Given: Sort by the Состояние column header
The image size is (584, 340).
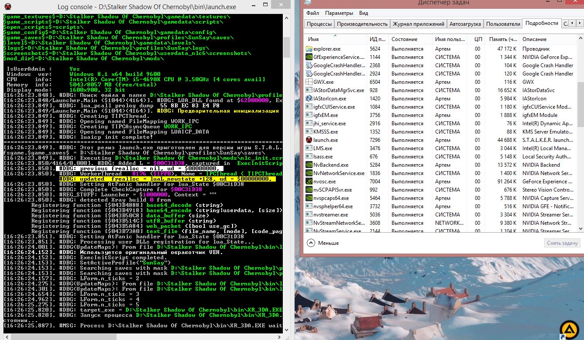Looking at the screenshot, I should [x=411, y=39].
